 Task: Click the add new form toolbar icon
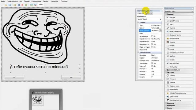(x=32, y=5)
